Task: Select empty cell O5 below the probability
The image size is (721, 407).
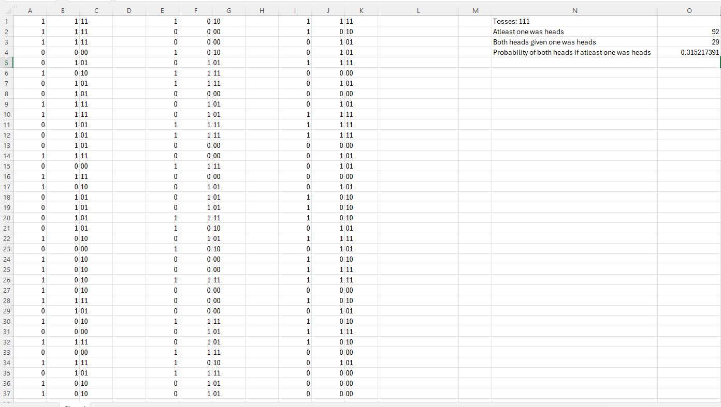Action: click(689, 63)
